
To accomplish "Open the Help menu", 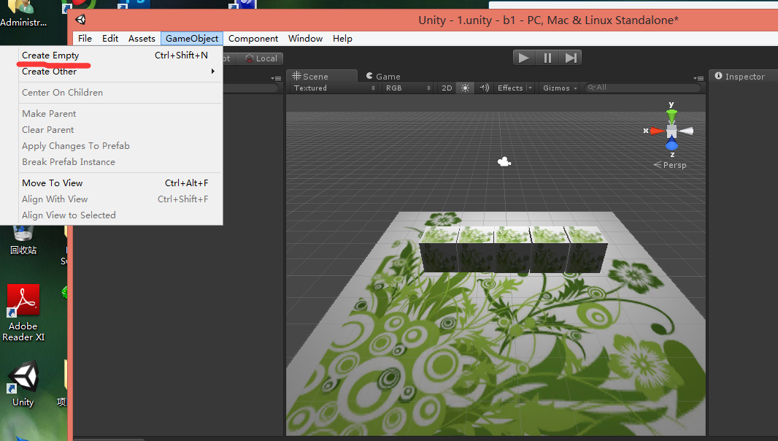I will (342, 38).
